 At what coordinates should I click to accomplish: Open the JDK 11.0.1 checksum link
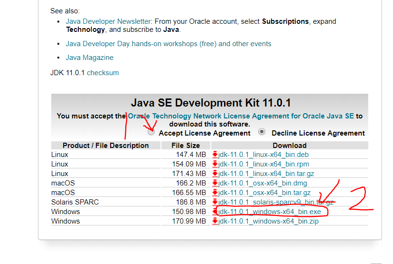(103, 73)
